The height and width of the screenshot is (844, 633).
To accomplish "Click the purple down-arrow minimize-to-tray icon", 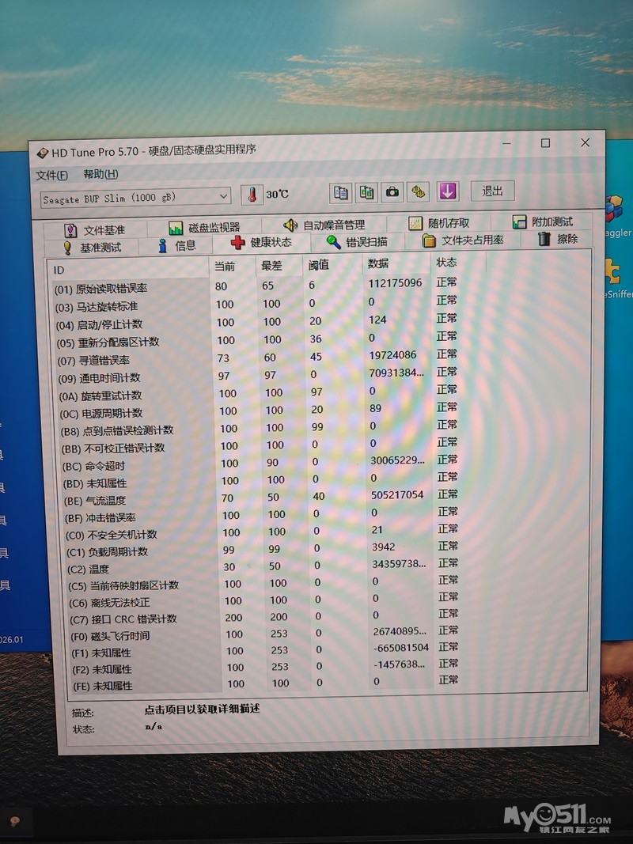I will (x=448, y=191).
